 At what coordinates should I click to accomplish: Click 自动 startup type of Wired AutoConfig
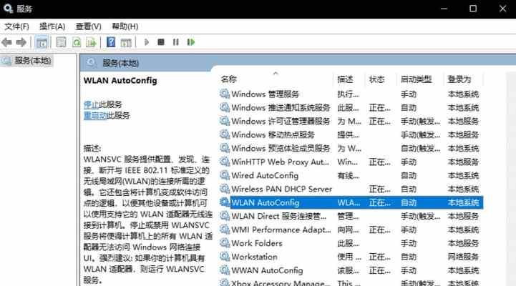409,175
